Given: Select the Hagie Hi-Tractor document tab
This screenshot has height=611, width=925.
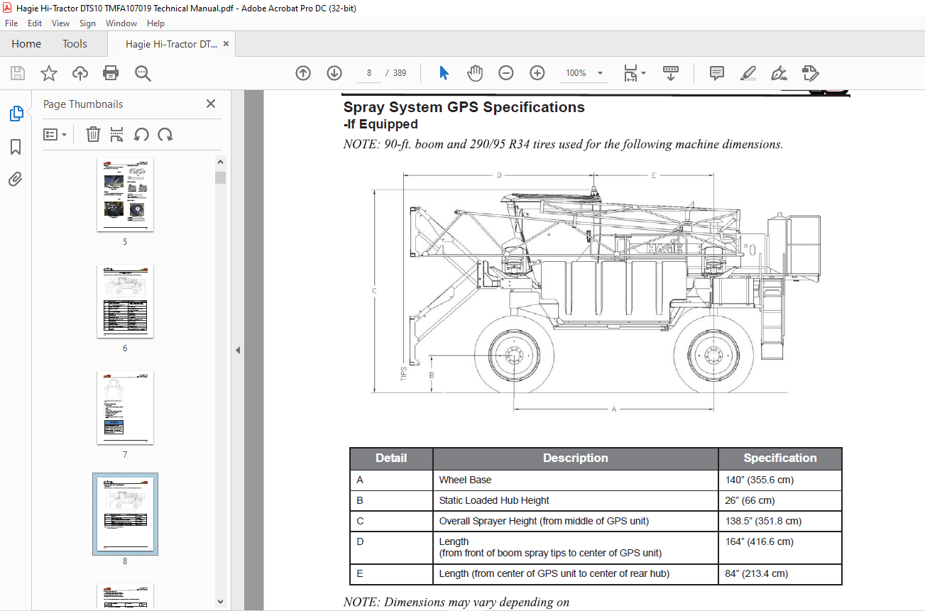Looking at the screenshot, I should pyautogui.click(x=171, y=44).
